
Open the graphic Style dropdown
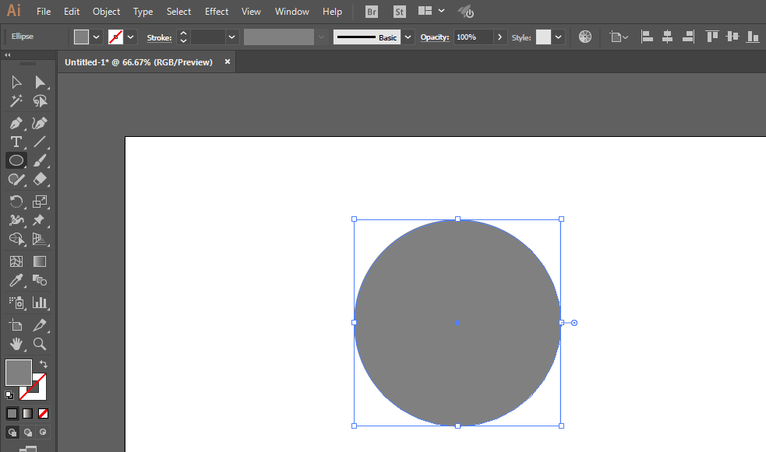559,37
